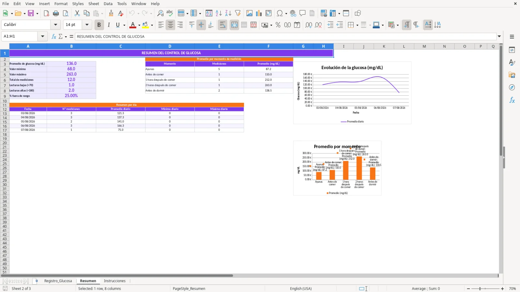Toggle Center Vertically alignment
Viewport: 520px width, 292px height.
tap(201, 25)
